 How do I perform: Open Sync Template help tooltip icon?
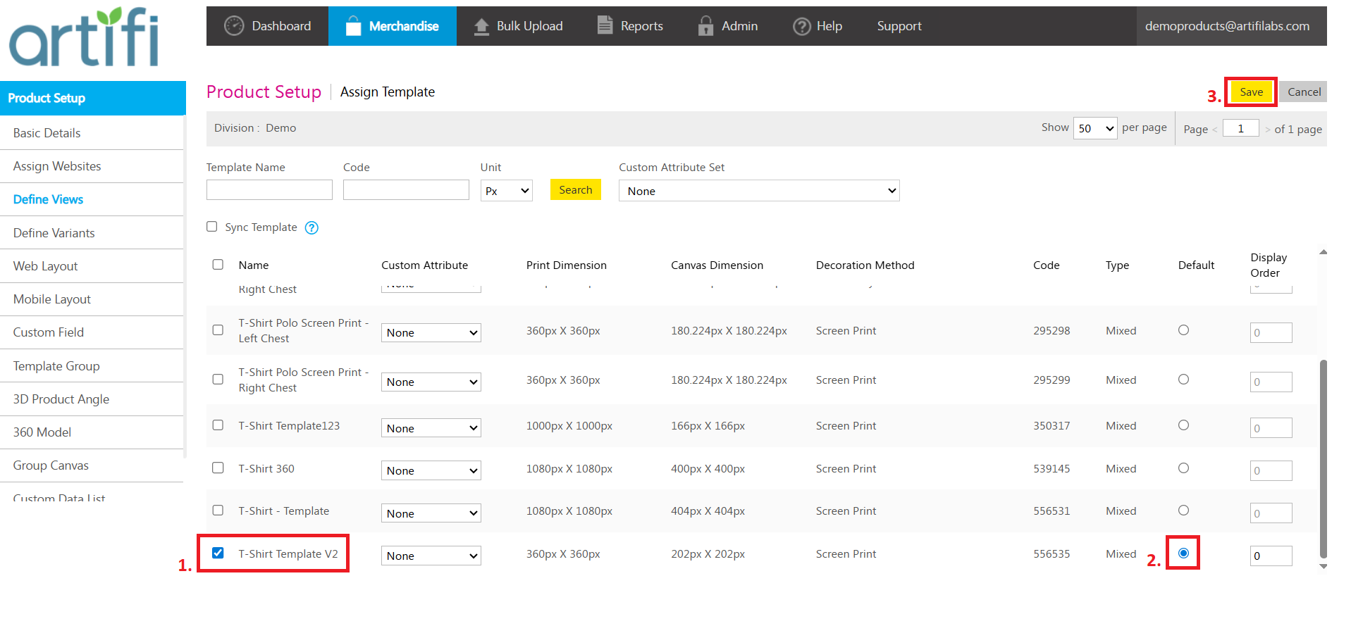pos(311,227)
